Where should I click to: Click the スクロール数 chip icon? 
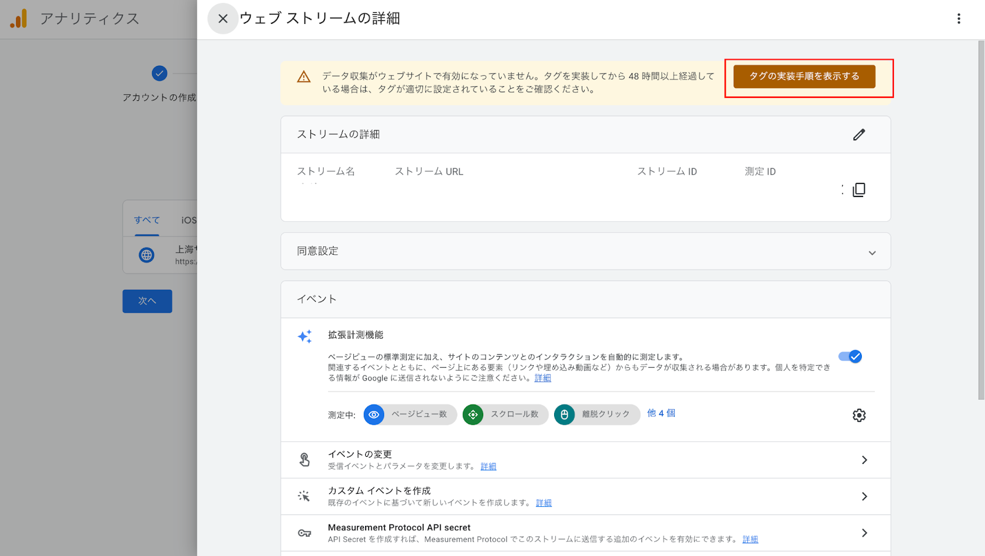point(473,414)
